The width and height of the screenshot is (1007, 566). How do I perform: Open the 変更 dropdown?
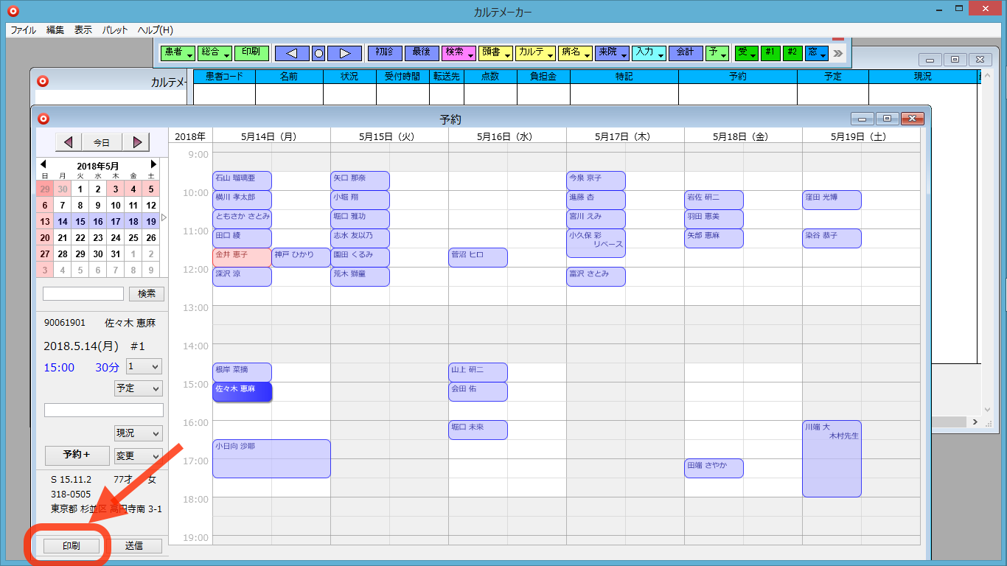point(138,456)
